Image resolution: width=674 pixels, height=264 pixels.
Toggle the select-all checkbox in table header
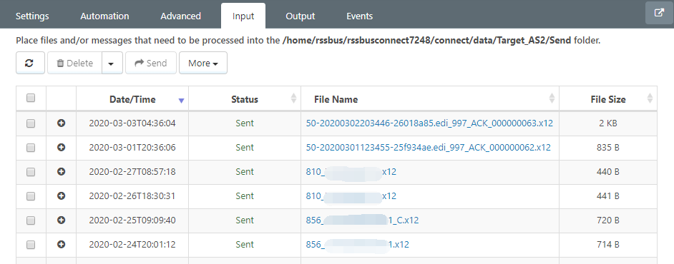pos(31,98)
